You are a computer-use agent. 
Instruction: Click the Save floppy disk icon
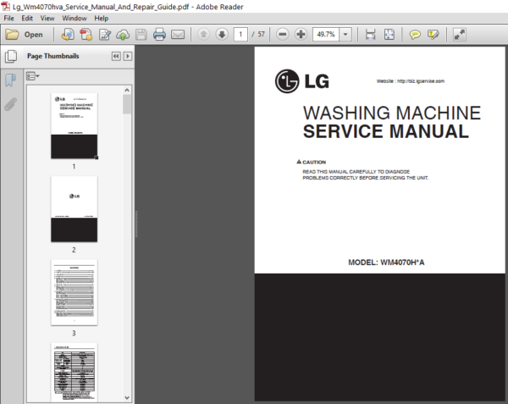coord(141,35)
